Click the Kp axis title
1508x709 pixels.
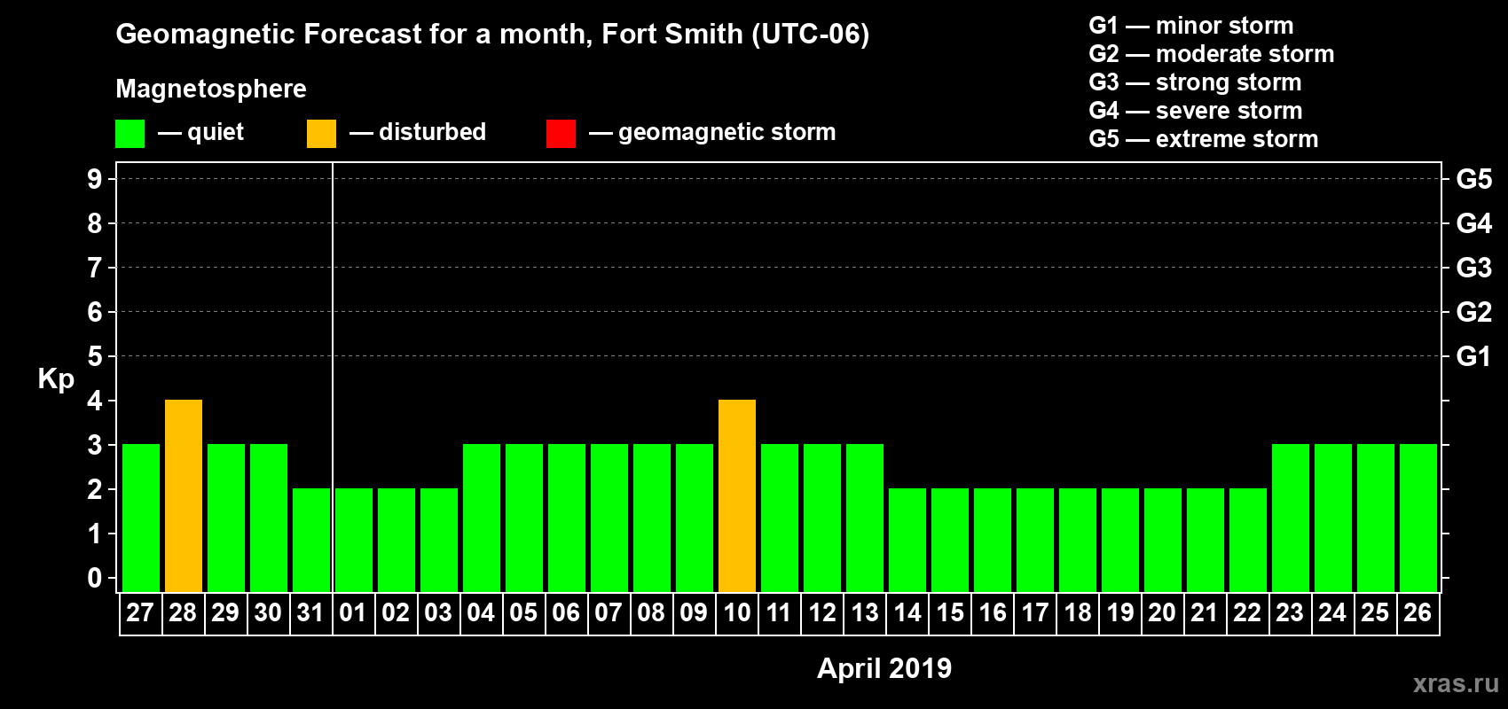56,379
